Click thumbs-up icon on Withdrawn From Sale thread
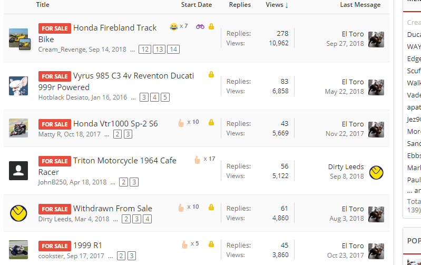 [x=181, y=208]
